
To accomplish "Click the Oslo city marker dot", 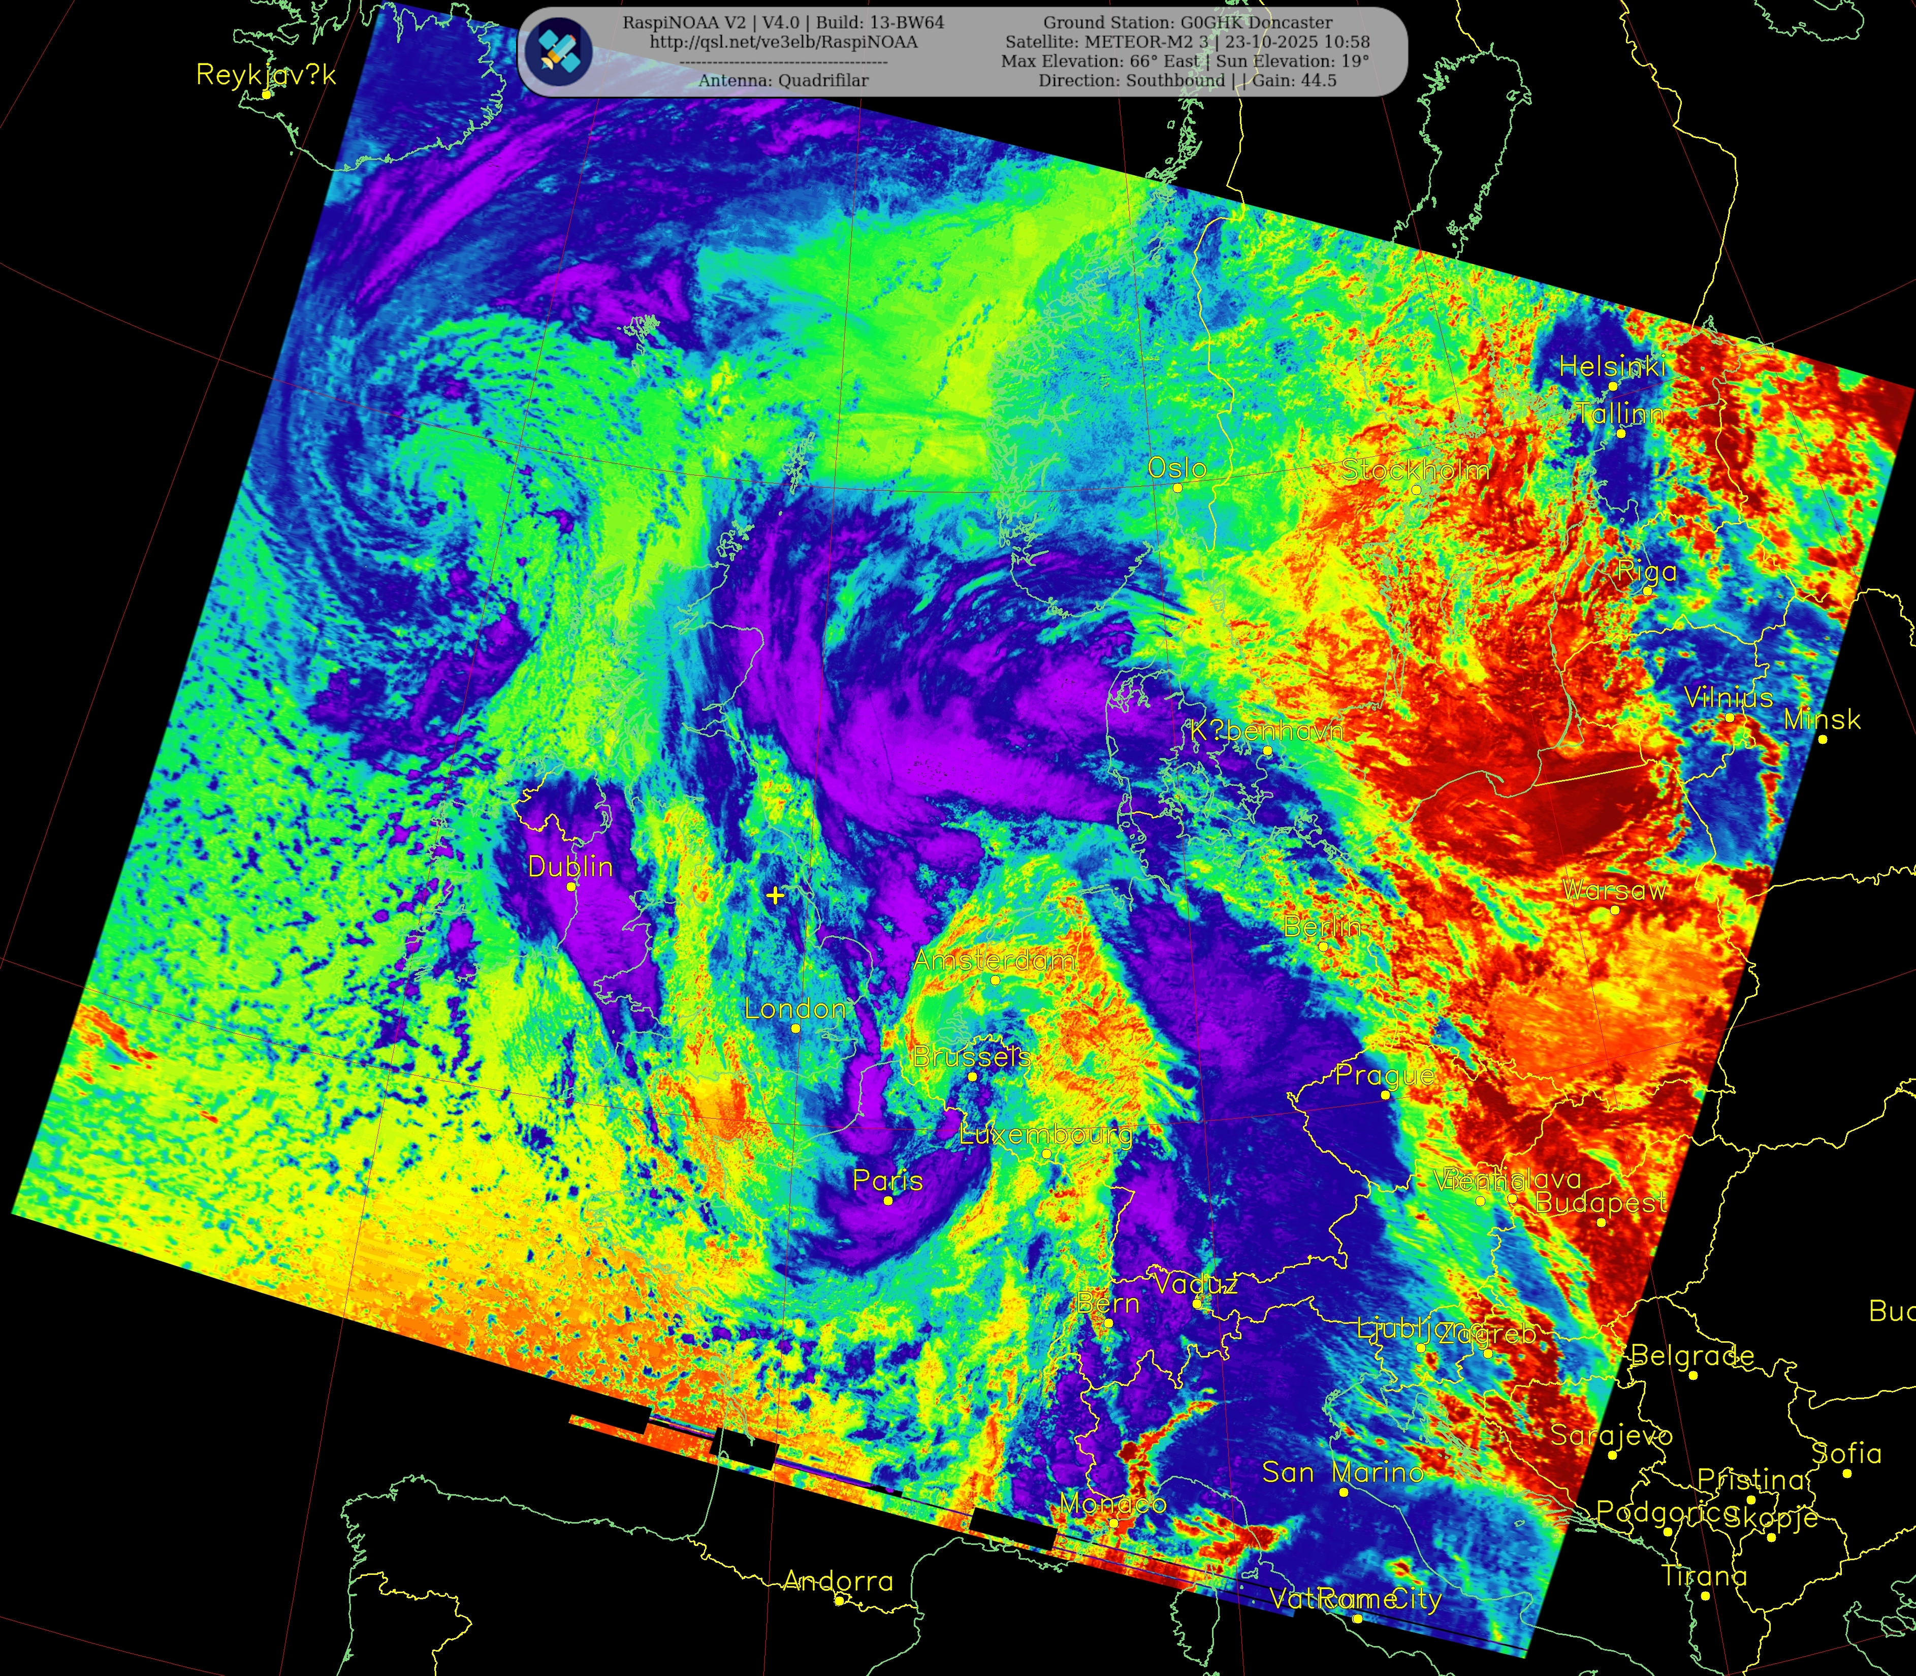I will pyautogui.click(x=1177, y=487).
